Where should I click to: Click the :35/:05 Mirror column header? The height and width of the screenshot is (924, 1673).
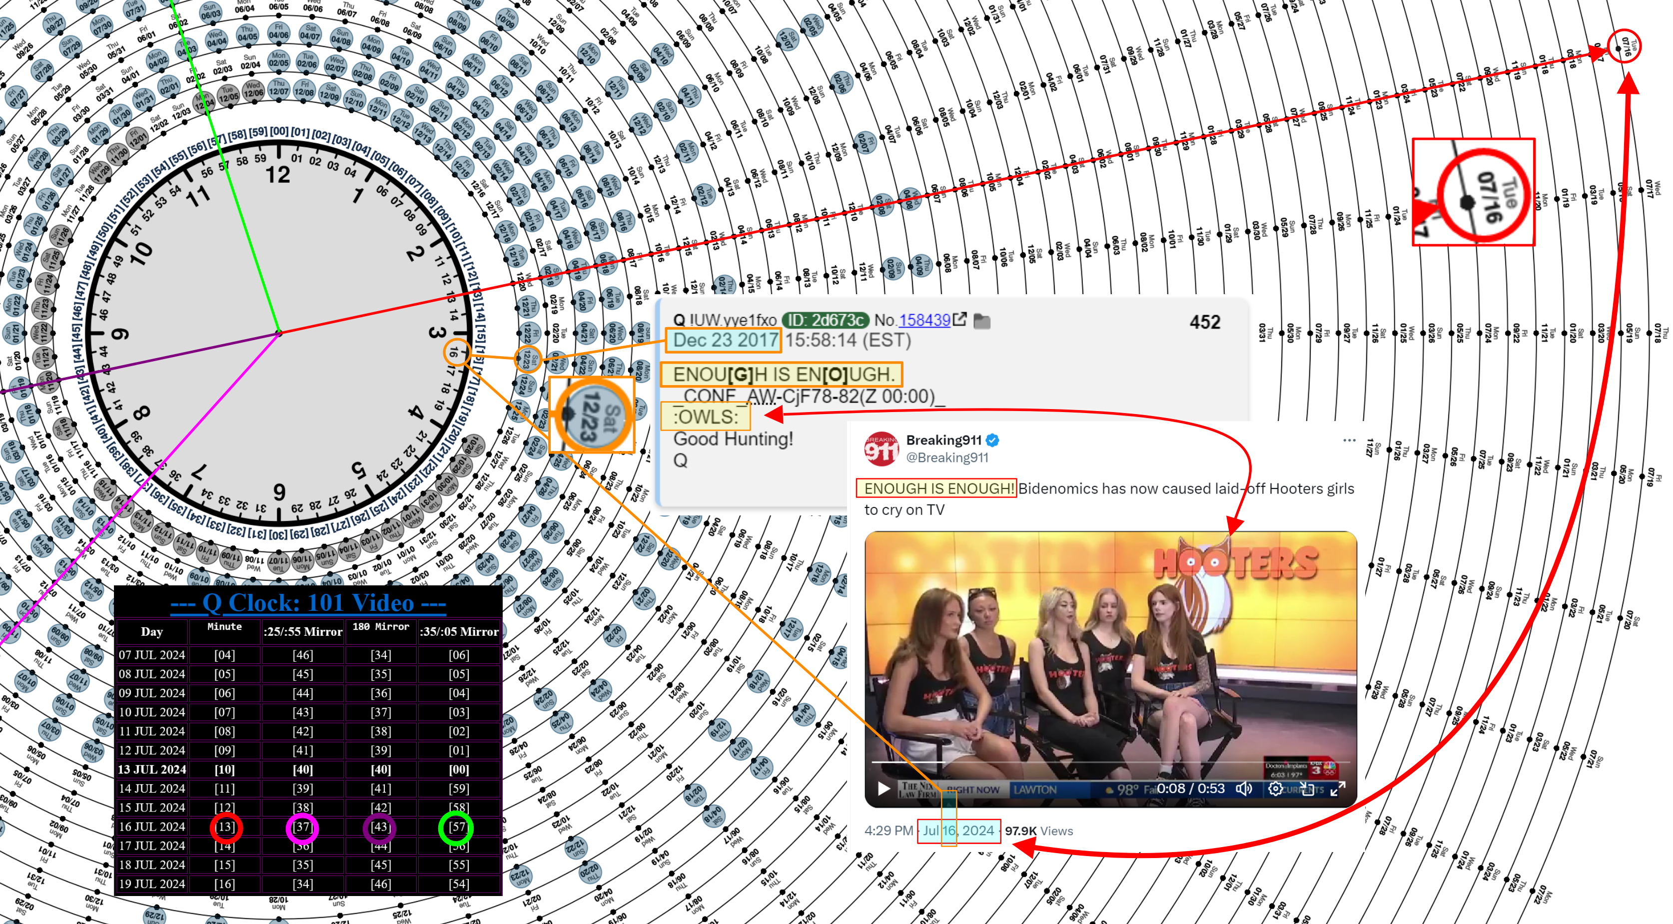(x=459, y=632)
